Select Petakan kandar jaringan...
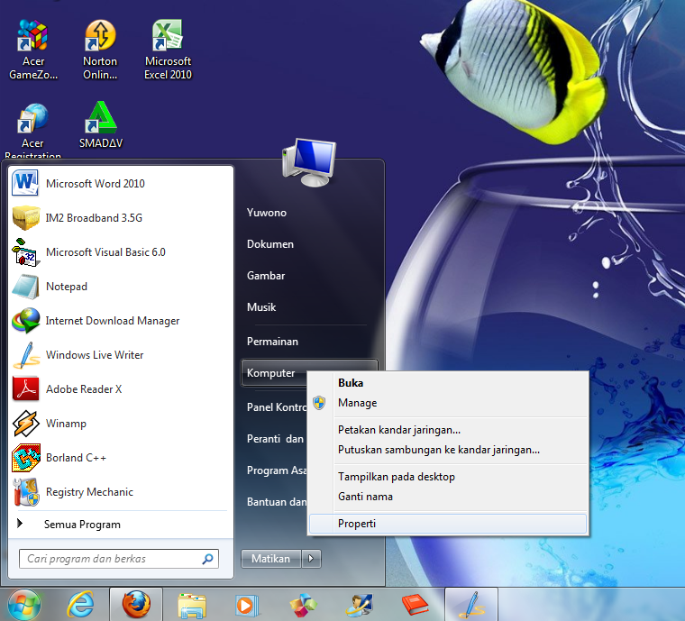This screenshot has width=685, height=621. pyautogui.click(x=448, y=430)
